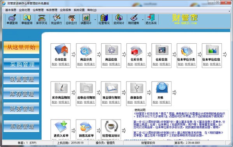This screenshot has width=233, height=147.
Task: Open the 系统设置 menu
Action: (79, 10)
